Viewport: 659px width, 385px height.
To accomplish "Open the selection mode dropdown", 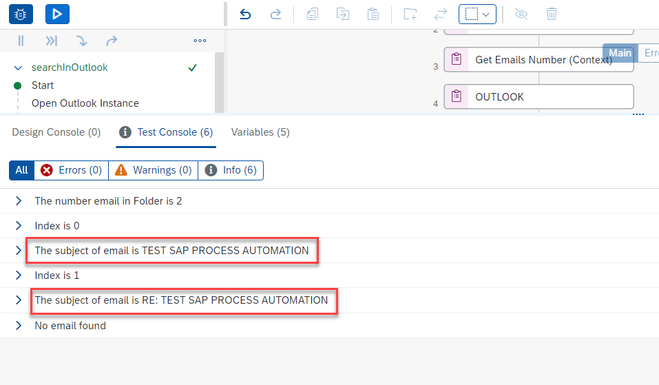I will pos(477,14).
